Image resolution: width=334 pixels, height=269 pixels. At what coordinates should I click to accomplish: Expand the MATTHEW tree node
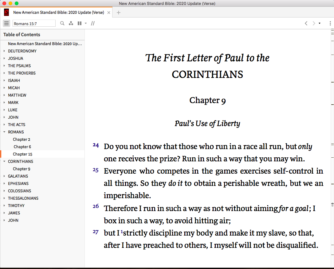pyautogui.click(x=4, y=95)
